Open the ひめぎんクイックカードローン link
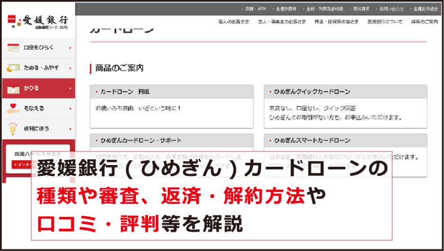The width and height of the screenshot is (444, 251). [312, 92]
